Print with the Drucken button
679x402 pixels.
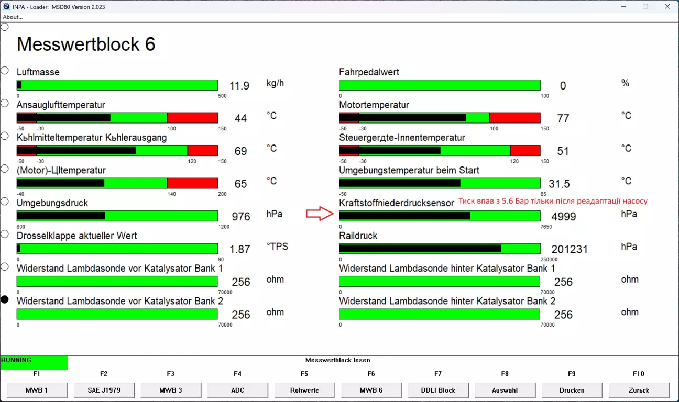click(572, 390)
